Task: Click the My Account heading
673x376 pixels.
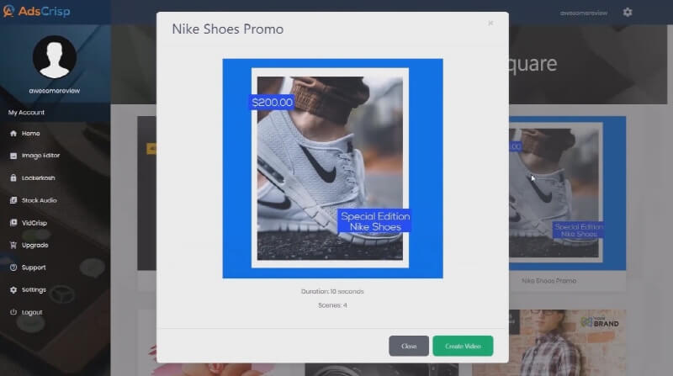Action: click(26, 113)
